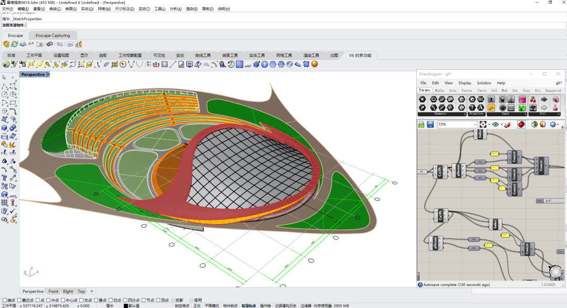Open the Rhino 曲线(C) menu
Image resolution: width=567 pixels, height=308 pixels.
(x=55, y=9)
